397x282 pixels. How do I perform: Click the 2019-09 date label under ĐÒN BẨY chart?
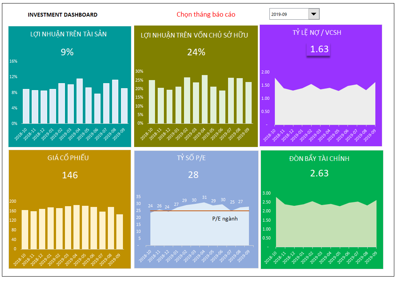coord(371,257)
